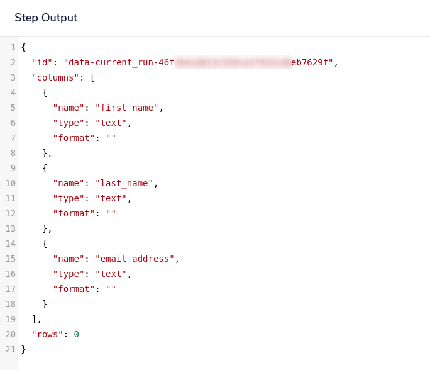Click the closing brace on line 21
The height and width of the screenshot is (370, 430).
coord(24,349)
